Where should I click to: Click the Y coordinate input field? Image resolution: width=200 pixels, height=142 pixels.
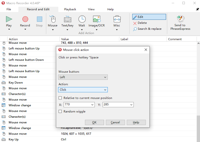coord(115,105)
